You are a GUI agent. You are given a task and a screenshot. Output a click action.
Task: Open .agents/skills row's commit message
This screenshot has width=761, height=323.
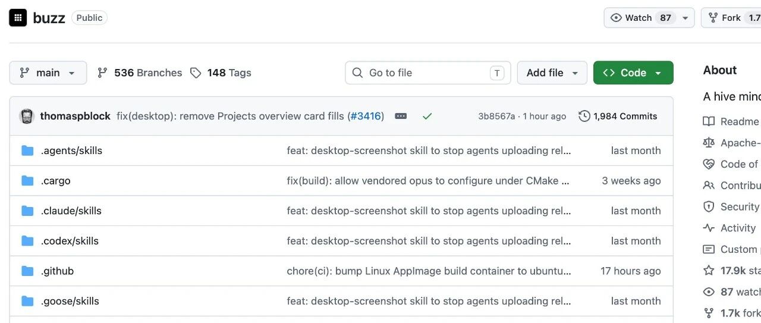pos(429,150)
